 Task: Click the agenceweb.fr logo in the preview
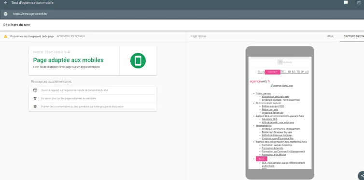click(260, 81)
